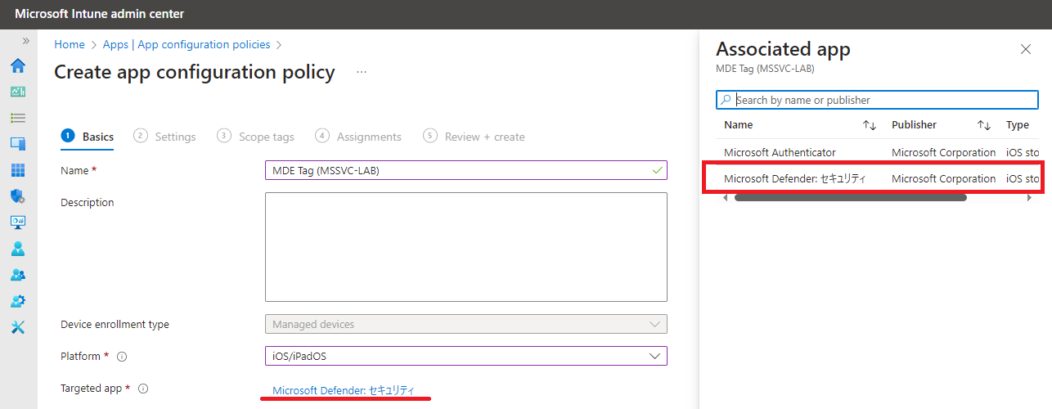The height and width of the screenshot is (409, 1052).
Task: Click sort arrows beside Name column
Action: (x=869, y=125)
